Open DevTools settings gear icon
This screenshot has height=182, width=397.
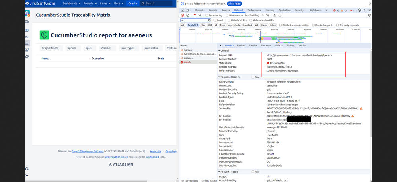click(x=359, y=10)
